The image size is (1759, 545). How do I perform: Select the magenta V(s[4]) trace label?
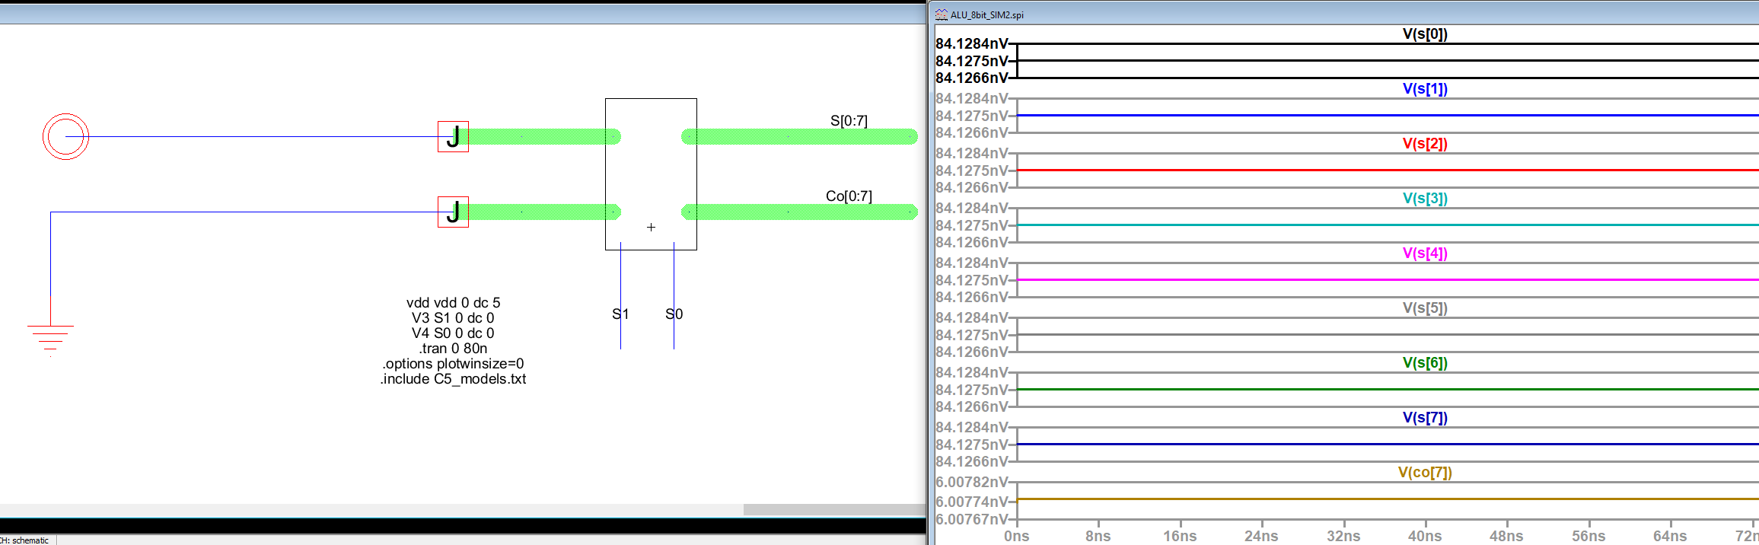1425,253
